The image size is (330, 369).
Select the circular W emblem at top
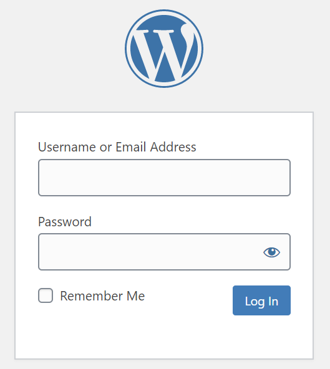coord(164,49)
